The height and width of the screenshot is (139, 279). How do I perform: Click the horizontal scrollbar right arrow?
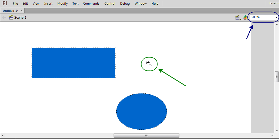pyautogui.click(x=272, y=135)
